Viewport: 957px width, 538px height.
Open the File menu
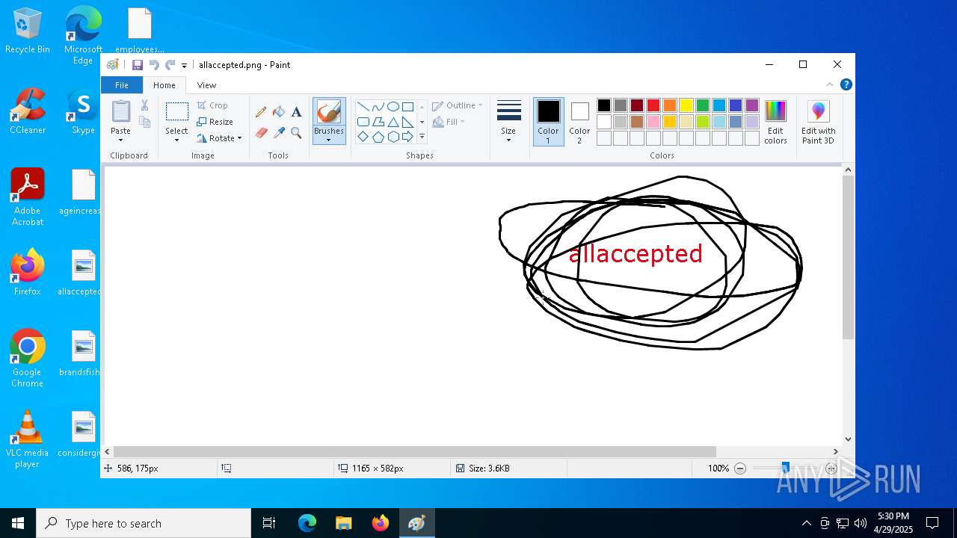click(x=121, y=85)
